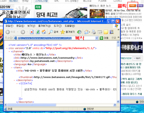Click the 데카론 news thumbnail image
This screenshot has width=144, height=113.
97,14
